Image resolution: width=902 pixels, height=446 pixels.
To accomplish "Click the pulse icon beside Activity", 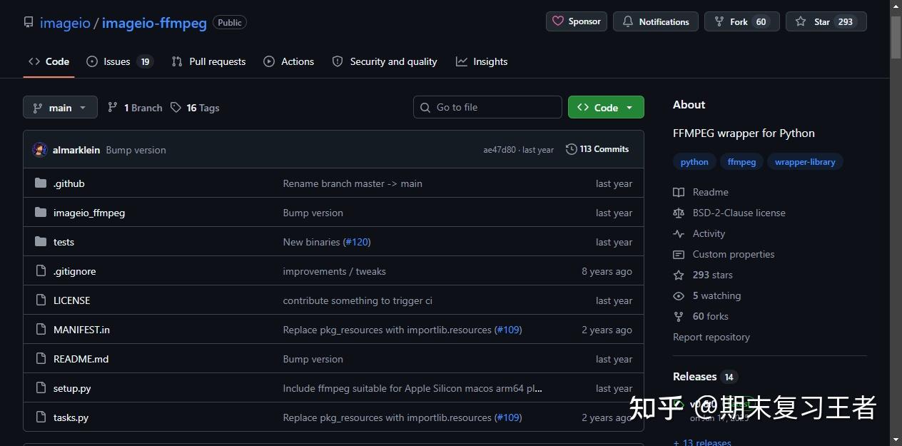I will pyautogui.click(x=679, y=233).
